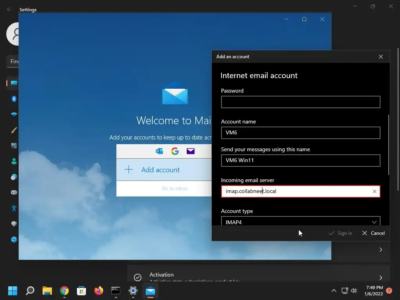Open Gaming controller icon in Settings sidebar
This screenshot has width=400, height=300.
(x=14, y=192)
